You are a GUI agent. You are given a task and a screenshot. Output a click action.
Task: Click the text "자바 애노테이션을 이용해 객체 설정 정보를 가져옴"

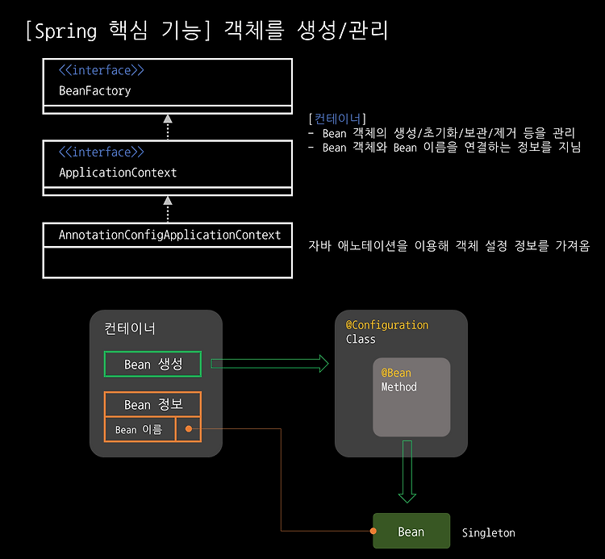(x=449, y=246)
